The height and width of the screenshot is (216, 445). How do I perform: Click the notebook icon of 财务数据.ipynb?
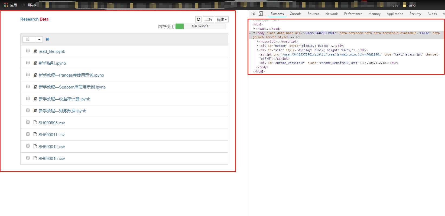tap(35, 111)
